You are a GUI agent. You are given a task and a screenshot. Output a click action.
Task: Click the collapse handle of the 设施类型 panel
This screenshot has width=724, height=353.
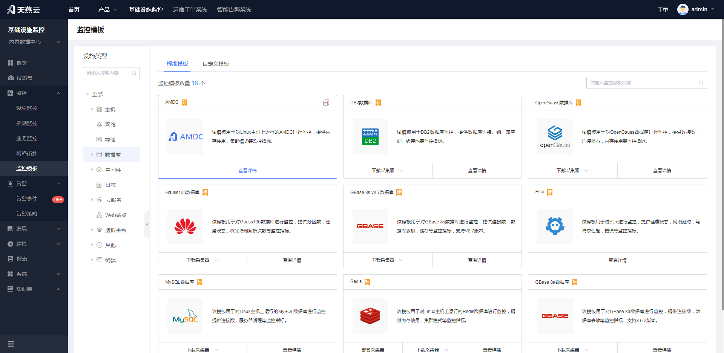(147, 225)
